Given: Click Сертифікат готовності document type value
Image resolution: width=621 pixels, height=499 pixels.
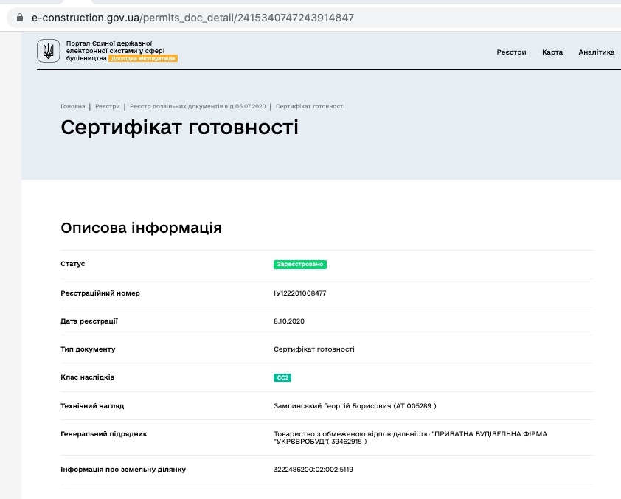Looking at the screenshot, I should (314, 349).
